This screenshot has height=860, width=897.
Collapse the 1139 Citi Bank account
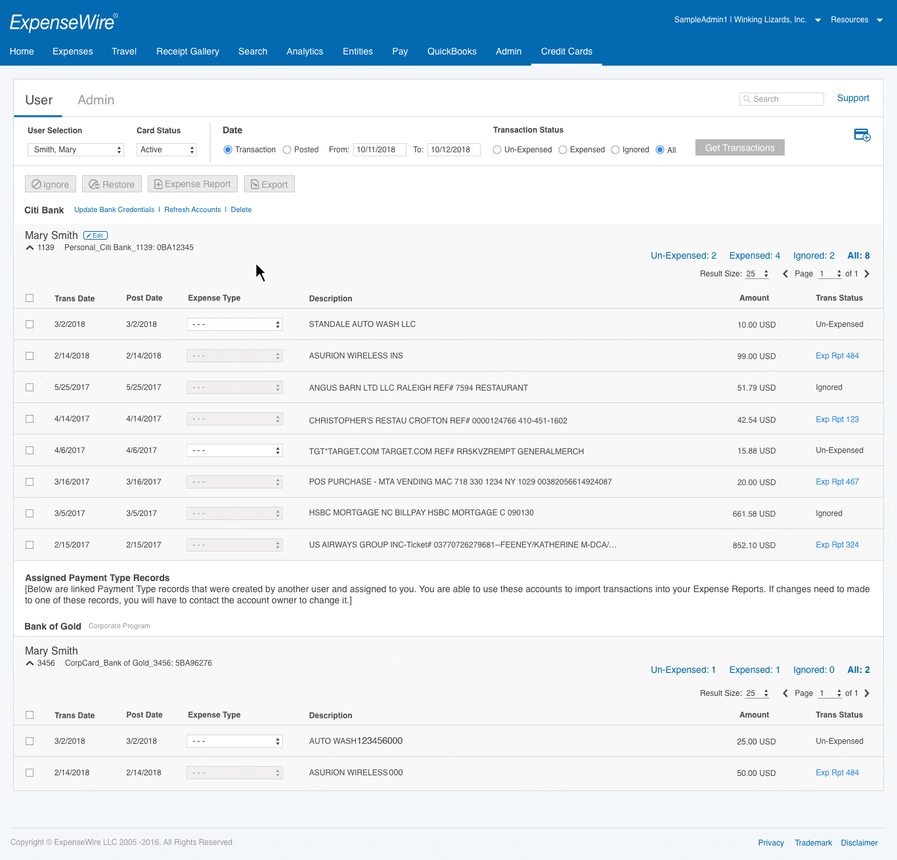click(30, 247)
